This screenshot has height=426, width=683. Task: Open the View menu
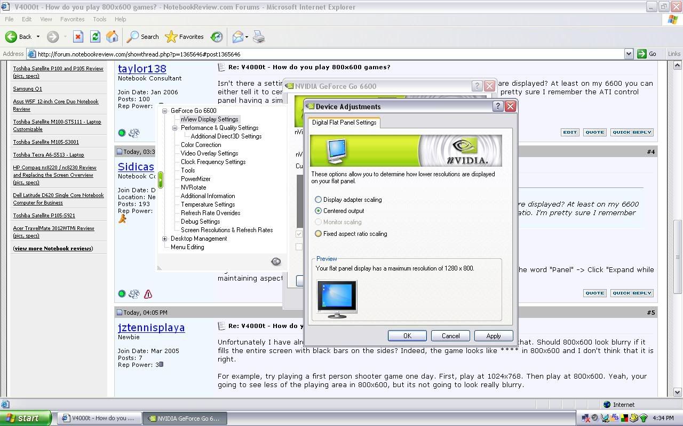click(x=46, y=19)
